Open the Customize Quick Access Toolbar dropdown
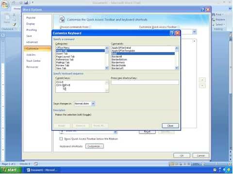Image resolution: width=233 pixels, height=174 pixels. click(195, 32)
